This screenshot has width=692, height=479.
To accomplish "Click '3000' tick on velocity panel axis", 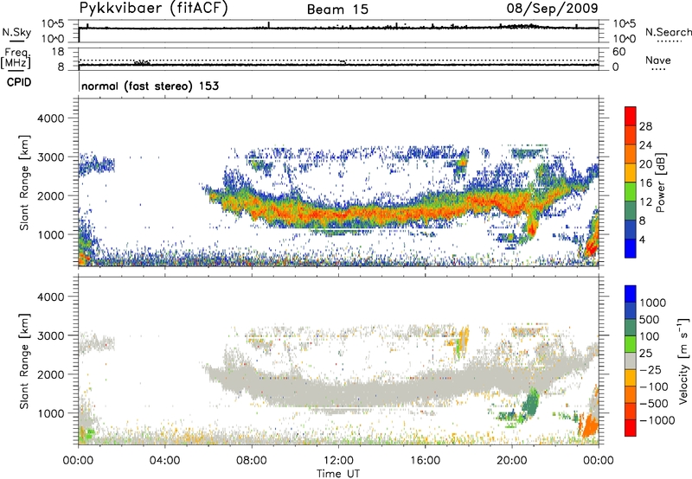I will pos(50,335).
